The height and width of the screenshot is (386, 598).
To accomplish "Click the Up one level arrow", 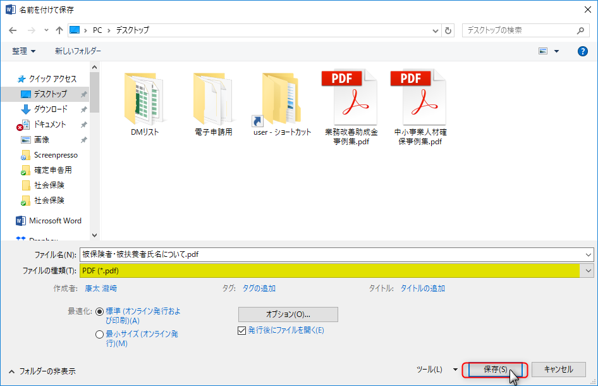I will coord(59,30).
